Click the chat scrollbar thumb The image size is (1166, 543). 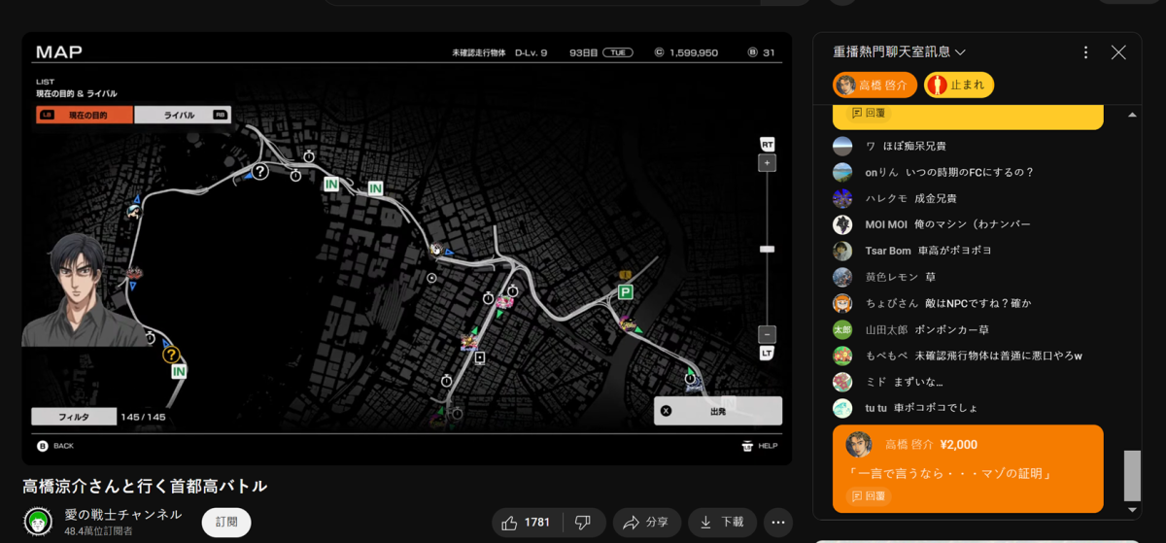(x=1132, y=475)
